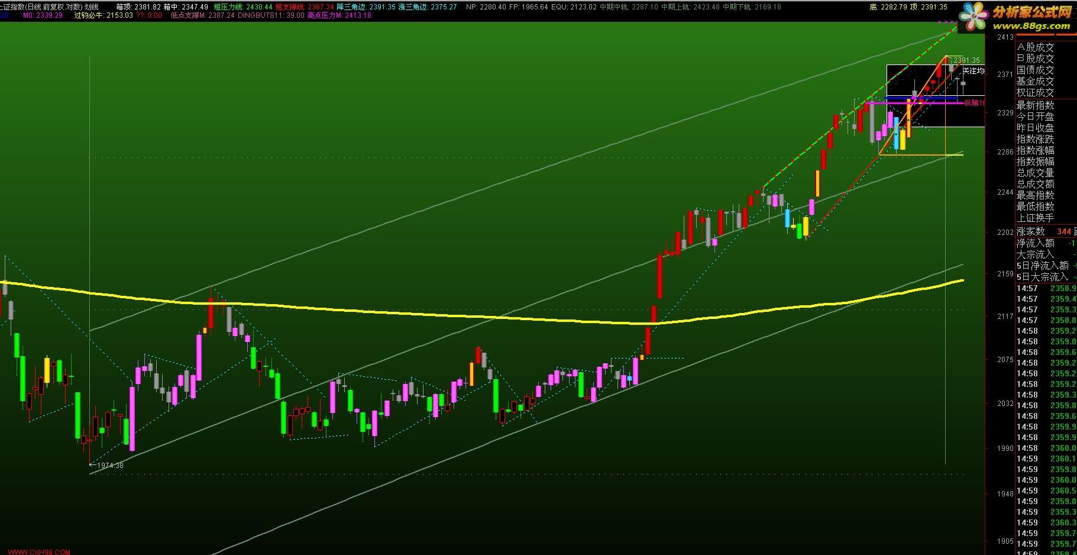The image size is (1077, 555).
Task: Click the DINGBUTS11: 39.00 readout
Action: click(271, 15)
